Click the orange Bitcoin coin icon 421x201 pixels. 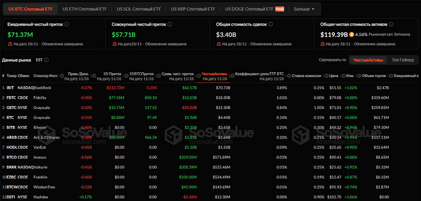[352, 34]
